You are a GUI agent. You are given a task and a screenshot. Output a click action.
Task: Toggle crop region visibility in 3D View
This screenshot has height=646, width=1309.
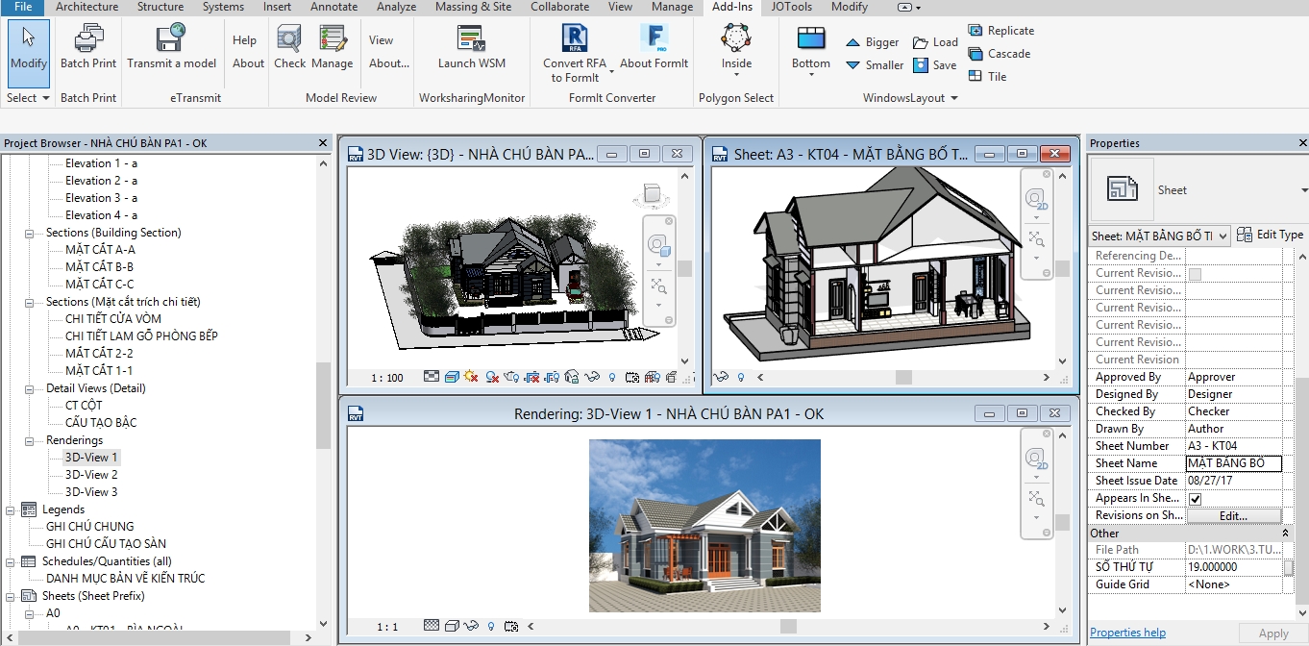pos(552,378)
